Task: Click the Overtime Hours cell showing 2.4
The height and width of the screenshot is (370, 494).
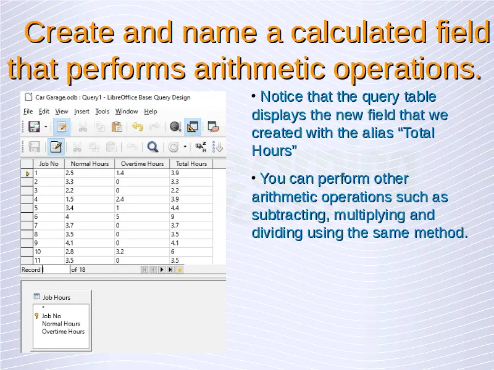Action: coord(142,199)
